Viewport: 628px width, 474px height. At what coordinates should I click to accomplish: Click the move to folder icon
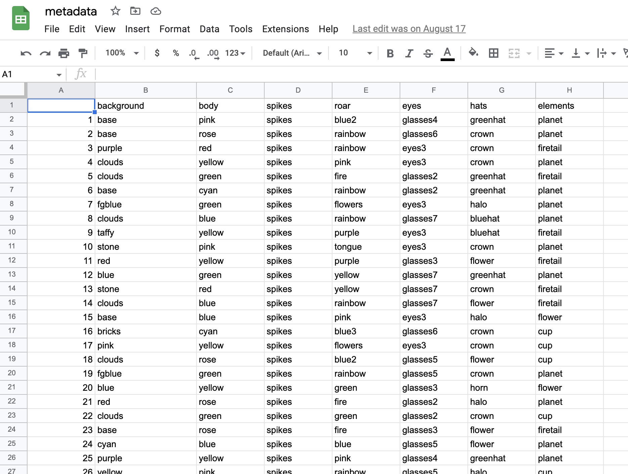[x=135, y=11]
